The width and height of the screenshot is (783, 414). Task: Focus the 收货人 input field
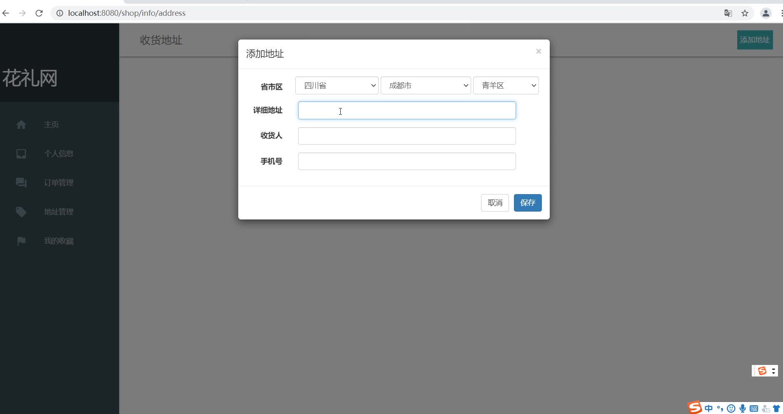[407, 136]
